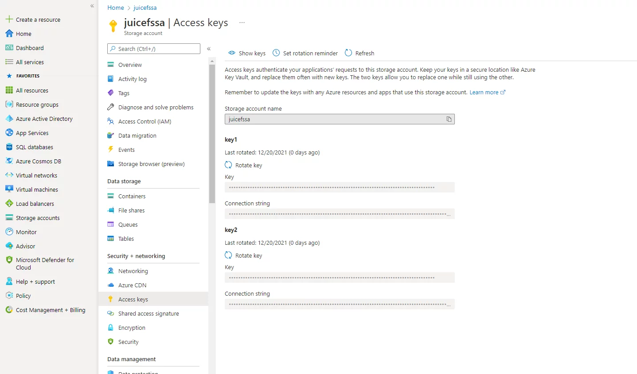Open the Virtual networks icon
Image resolution: width=637 pixels, height=374 pixels.
pos(9,175)
